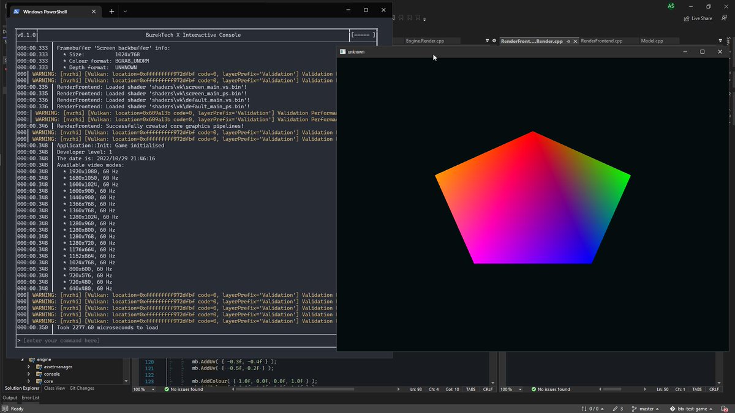
Task: Click the left editor No issues found indicator
Action: click(184, 389)
